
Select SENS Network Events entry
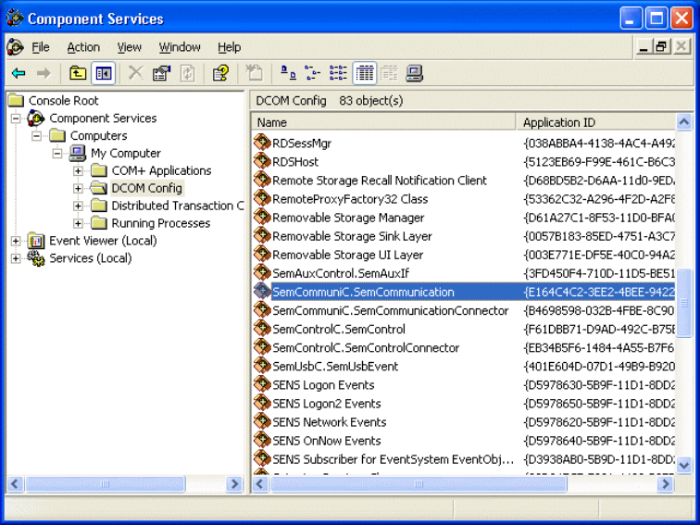pyautogui.click(x=329, y=422)
